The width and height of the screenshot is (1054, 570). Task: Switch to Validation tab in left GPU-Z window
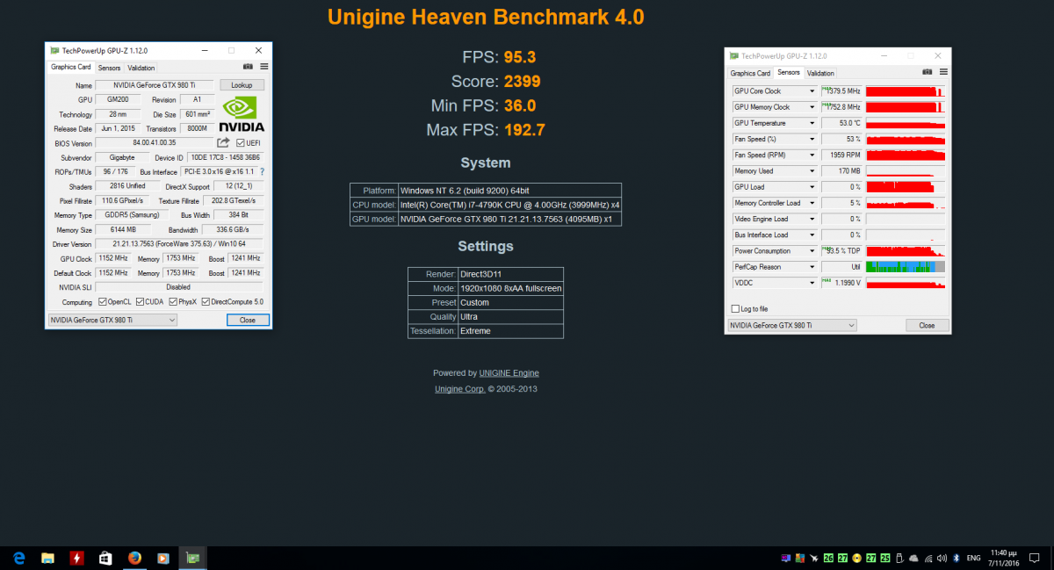[x=141, y=68]
